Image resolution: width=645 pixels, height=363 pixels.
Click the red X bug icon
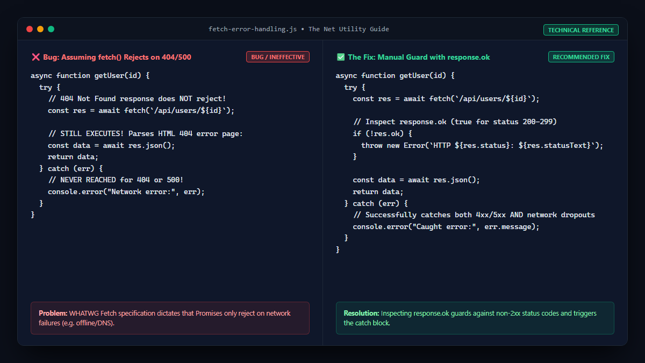(x=35, y=57)
